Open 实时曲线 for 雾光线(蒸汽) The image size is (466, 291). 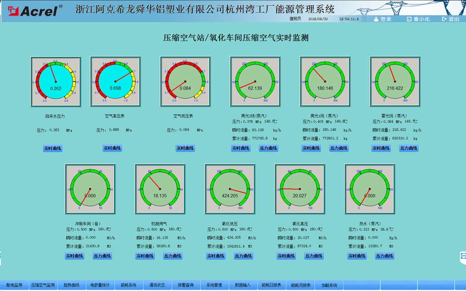[x=381, y=148]
